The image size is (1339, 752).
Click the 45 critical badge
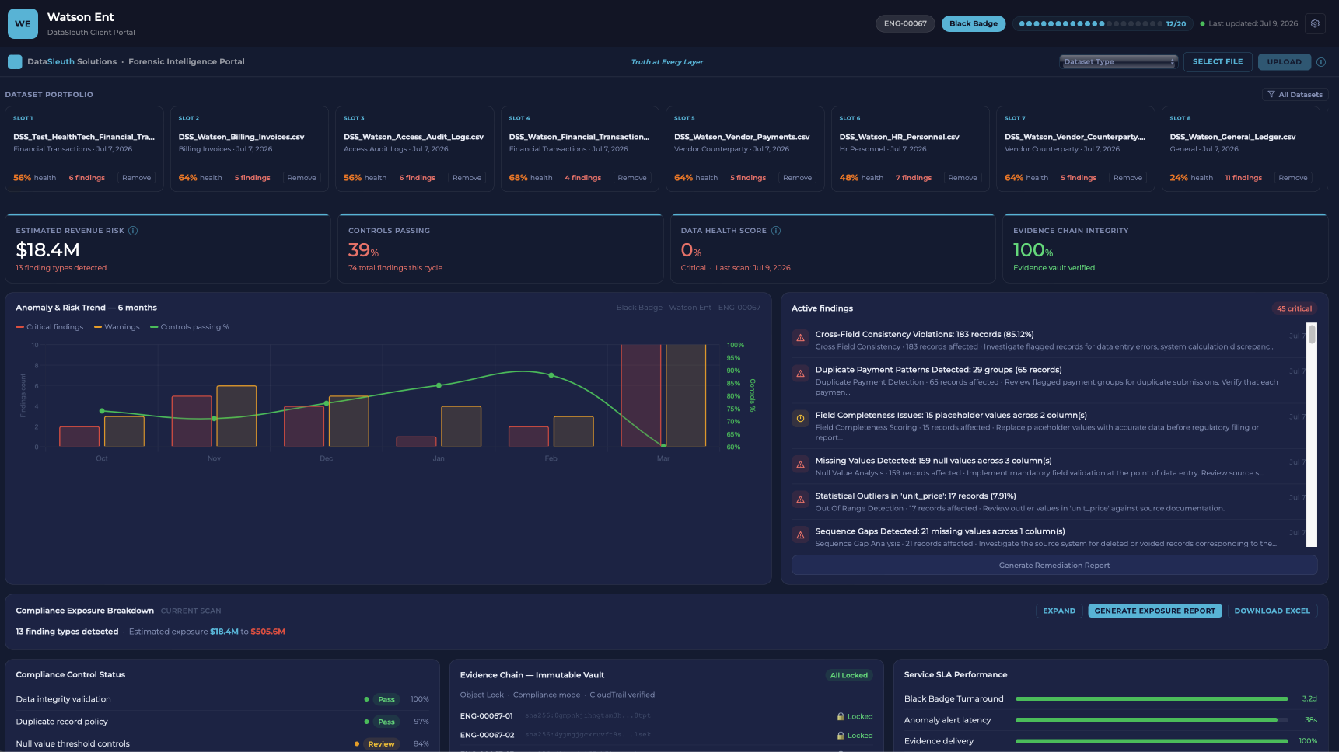pyautogui.click(x=1294, y=308)
